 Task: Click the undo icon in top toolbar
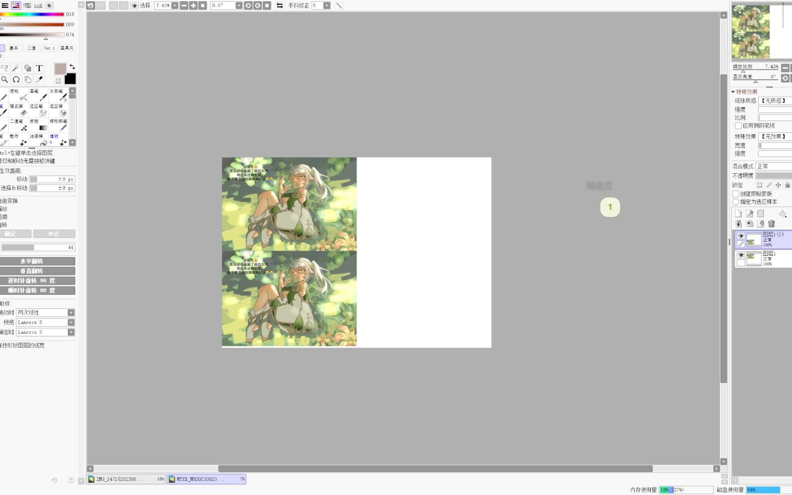[90, 5]
